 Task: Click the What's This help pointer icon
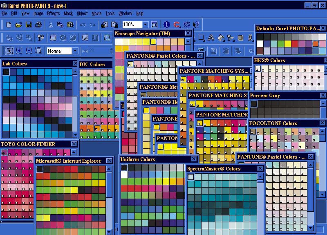[196, 25]
